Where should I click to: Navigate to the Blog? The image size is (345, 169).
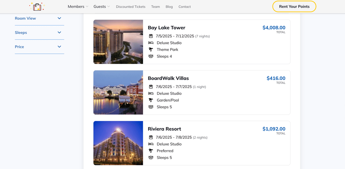pos(169,7)
